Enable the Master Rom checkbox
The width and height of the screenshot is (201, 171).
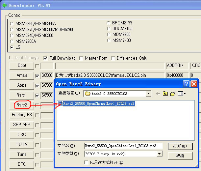(81, 58)
